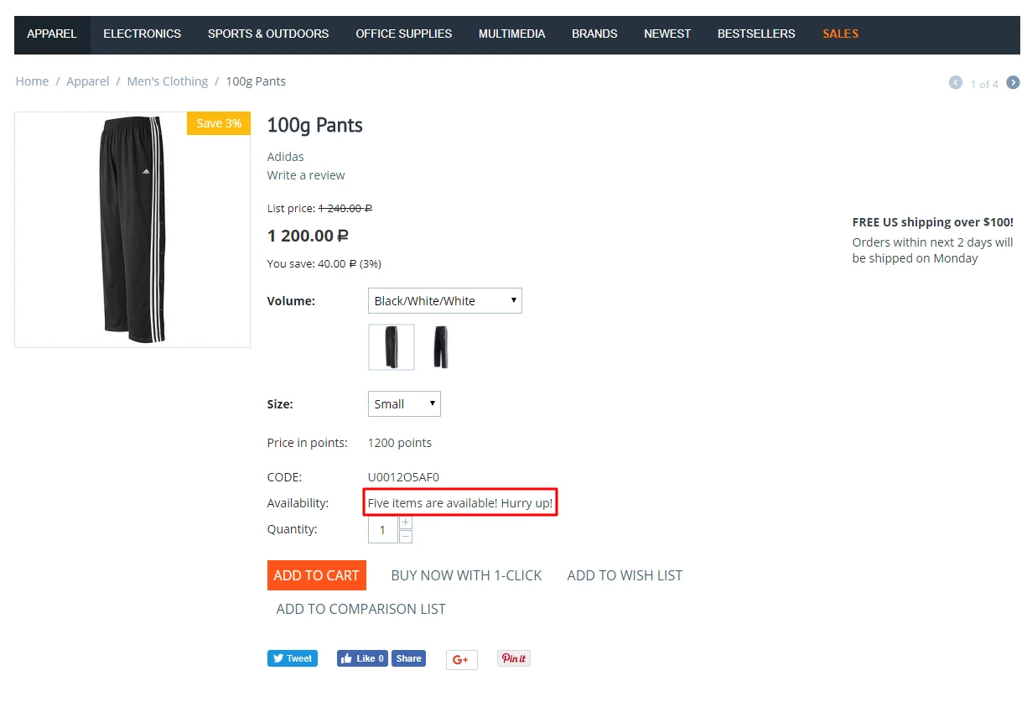Click the Facebook Share button
The width and height of the screenshot is (1032, 712).
coord(408,658)
